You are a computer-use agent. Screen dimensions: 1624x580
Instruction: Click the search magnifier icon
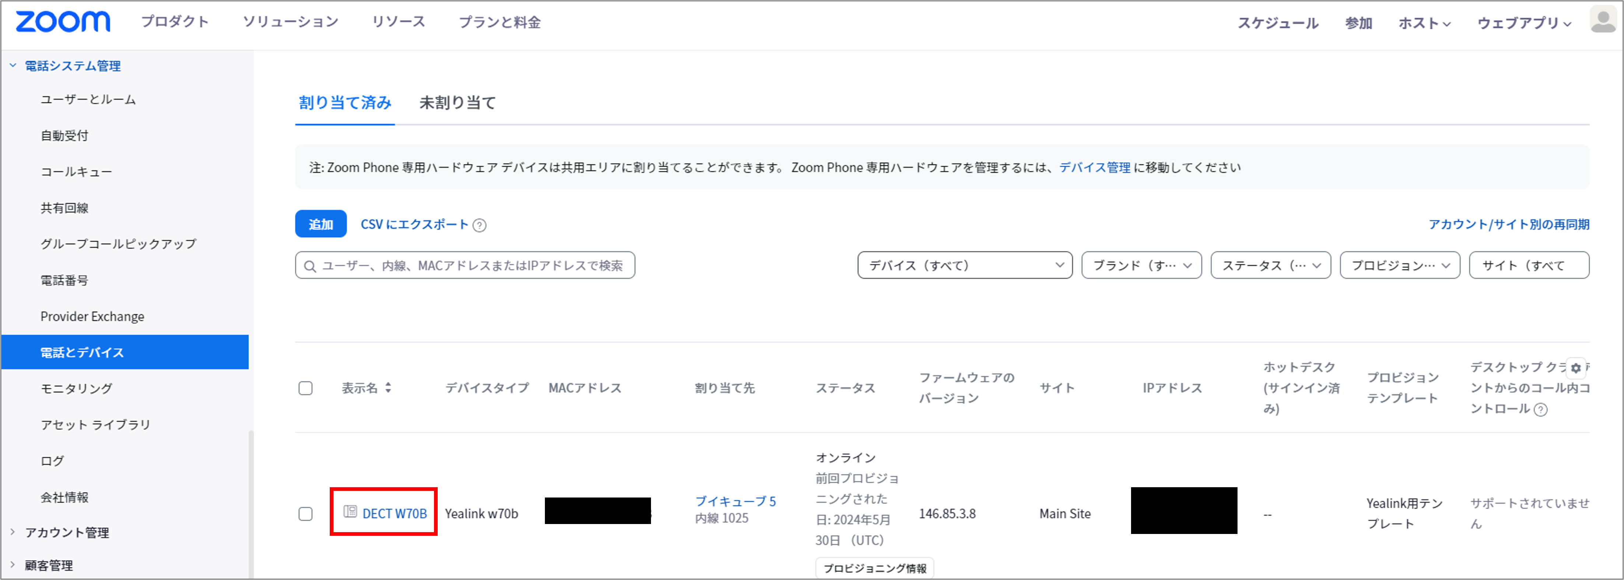tap(309, 266)
